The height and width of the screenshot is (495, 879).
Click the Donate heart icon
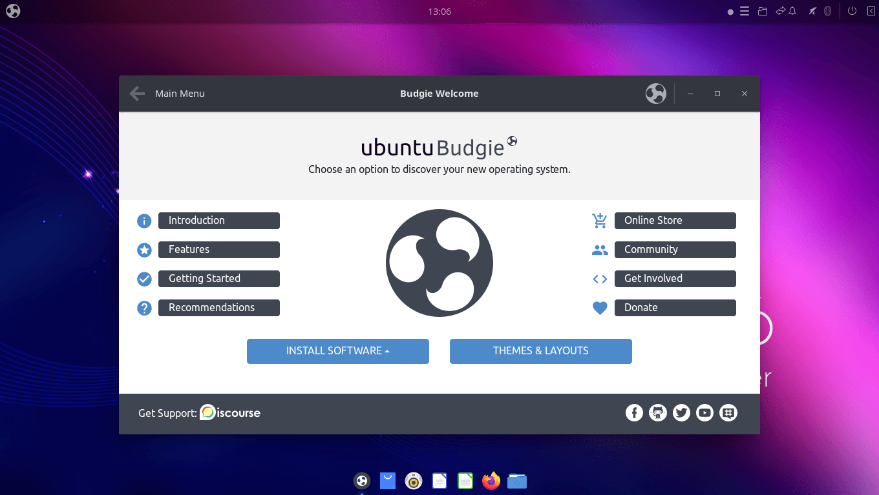pos(600,308)
